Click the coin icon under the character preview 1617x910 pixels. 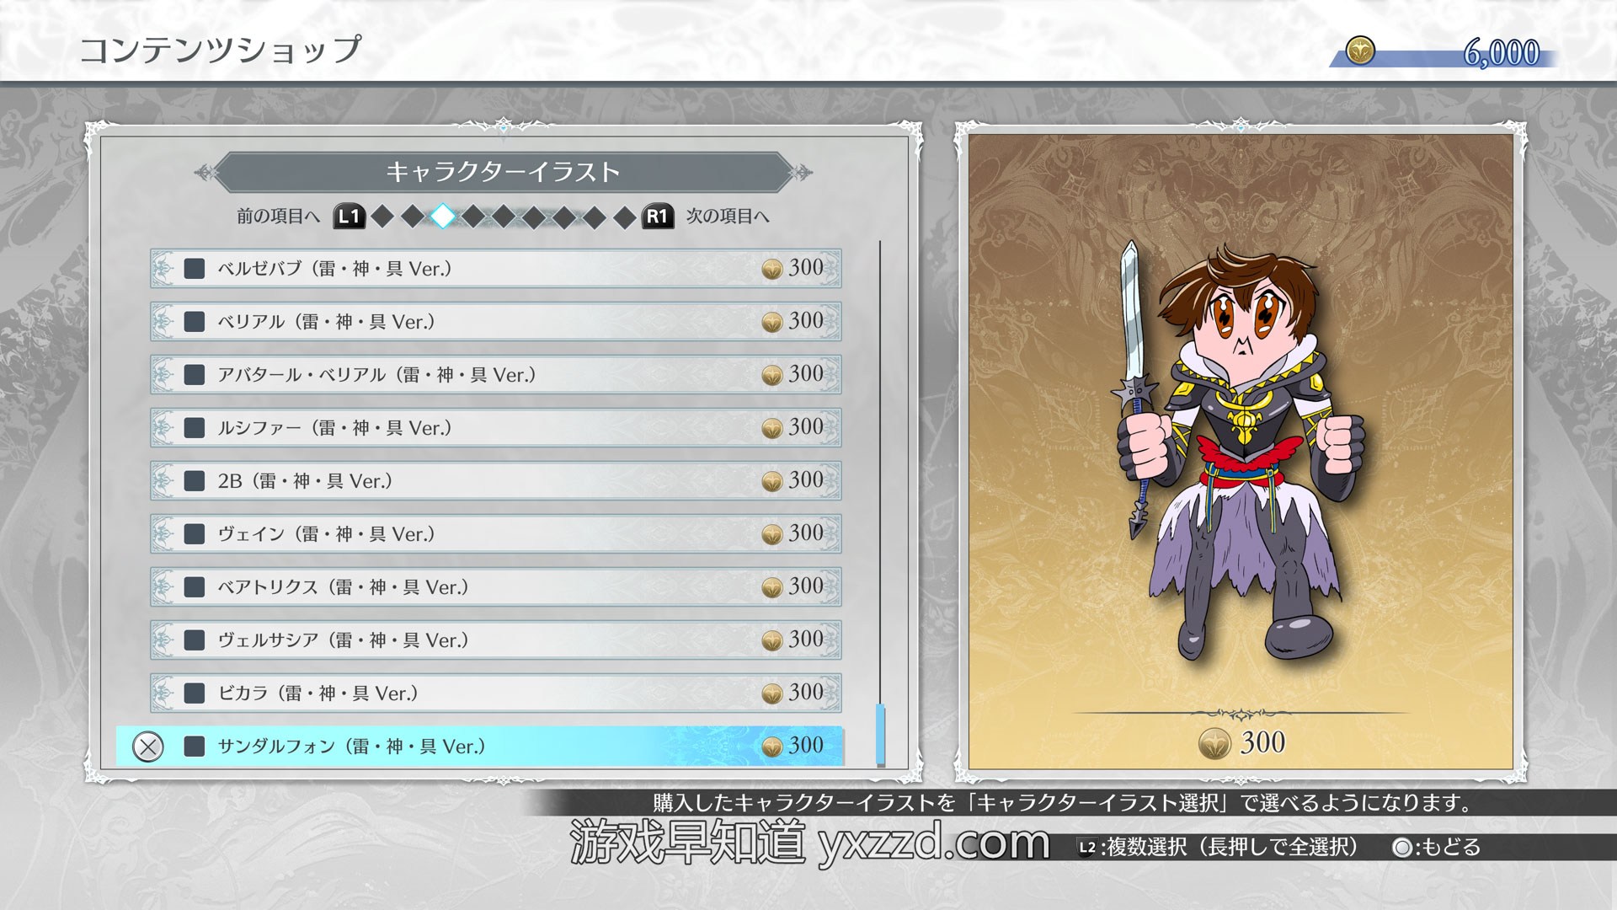click(x=1214, y=743)
